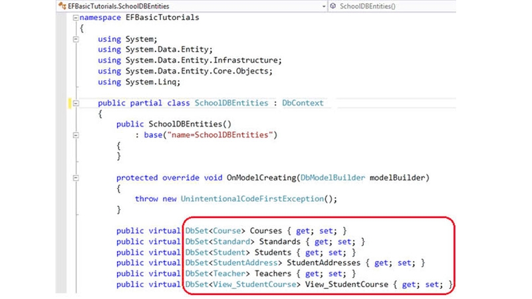The height and width of the screenshot is (299, 532).
Task: Collapse the SchoolDBEntities class block
Action: click(76, 103)
